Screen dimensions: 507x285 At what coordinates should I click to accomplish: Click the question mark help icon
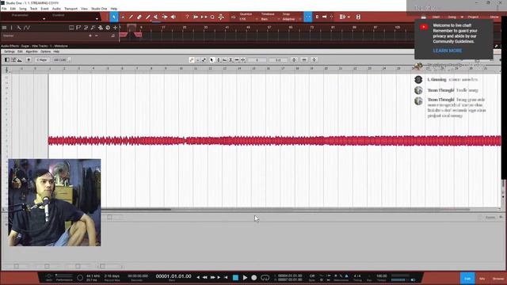pos(187,17)
